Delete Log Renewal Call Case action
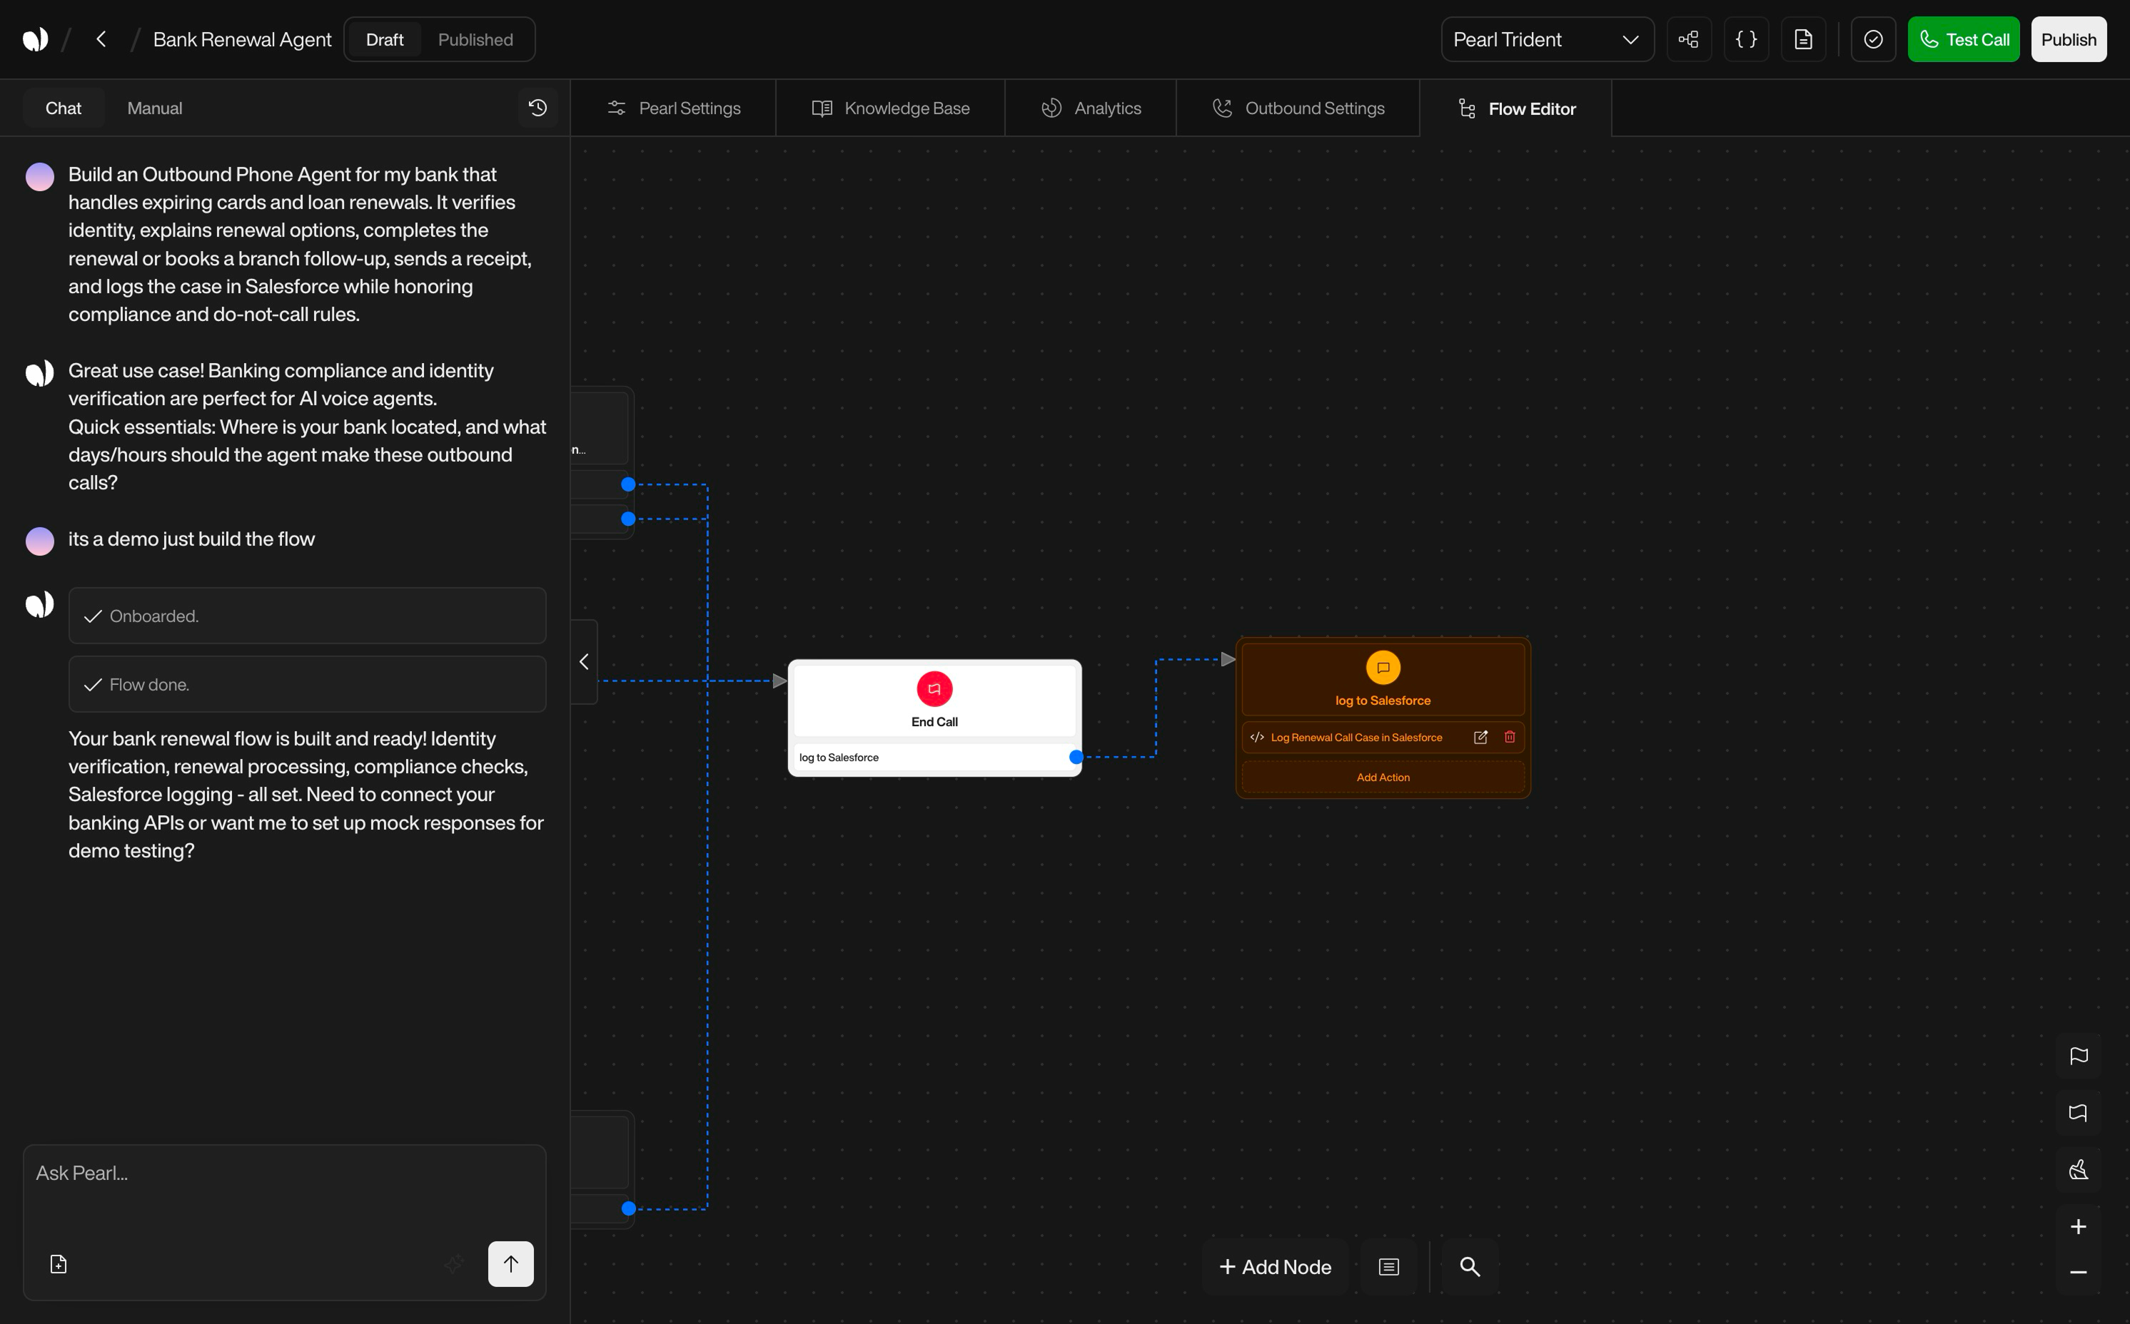This screenshot has width=2130, height=1324. [1510, 738]
